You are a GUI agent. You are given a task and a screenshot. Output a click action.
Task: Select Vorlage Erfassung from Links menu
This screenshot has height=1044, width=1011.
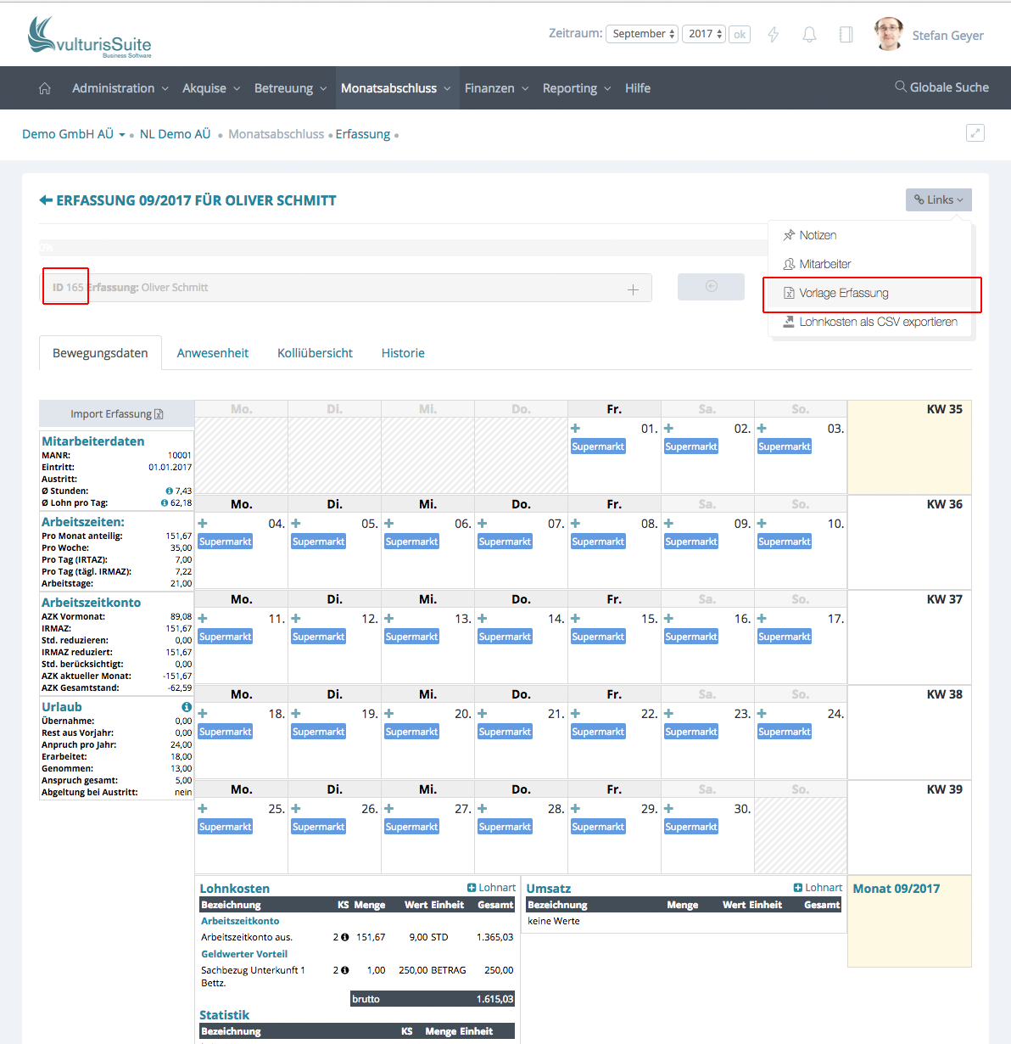coord(844,293)
